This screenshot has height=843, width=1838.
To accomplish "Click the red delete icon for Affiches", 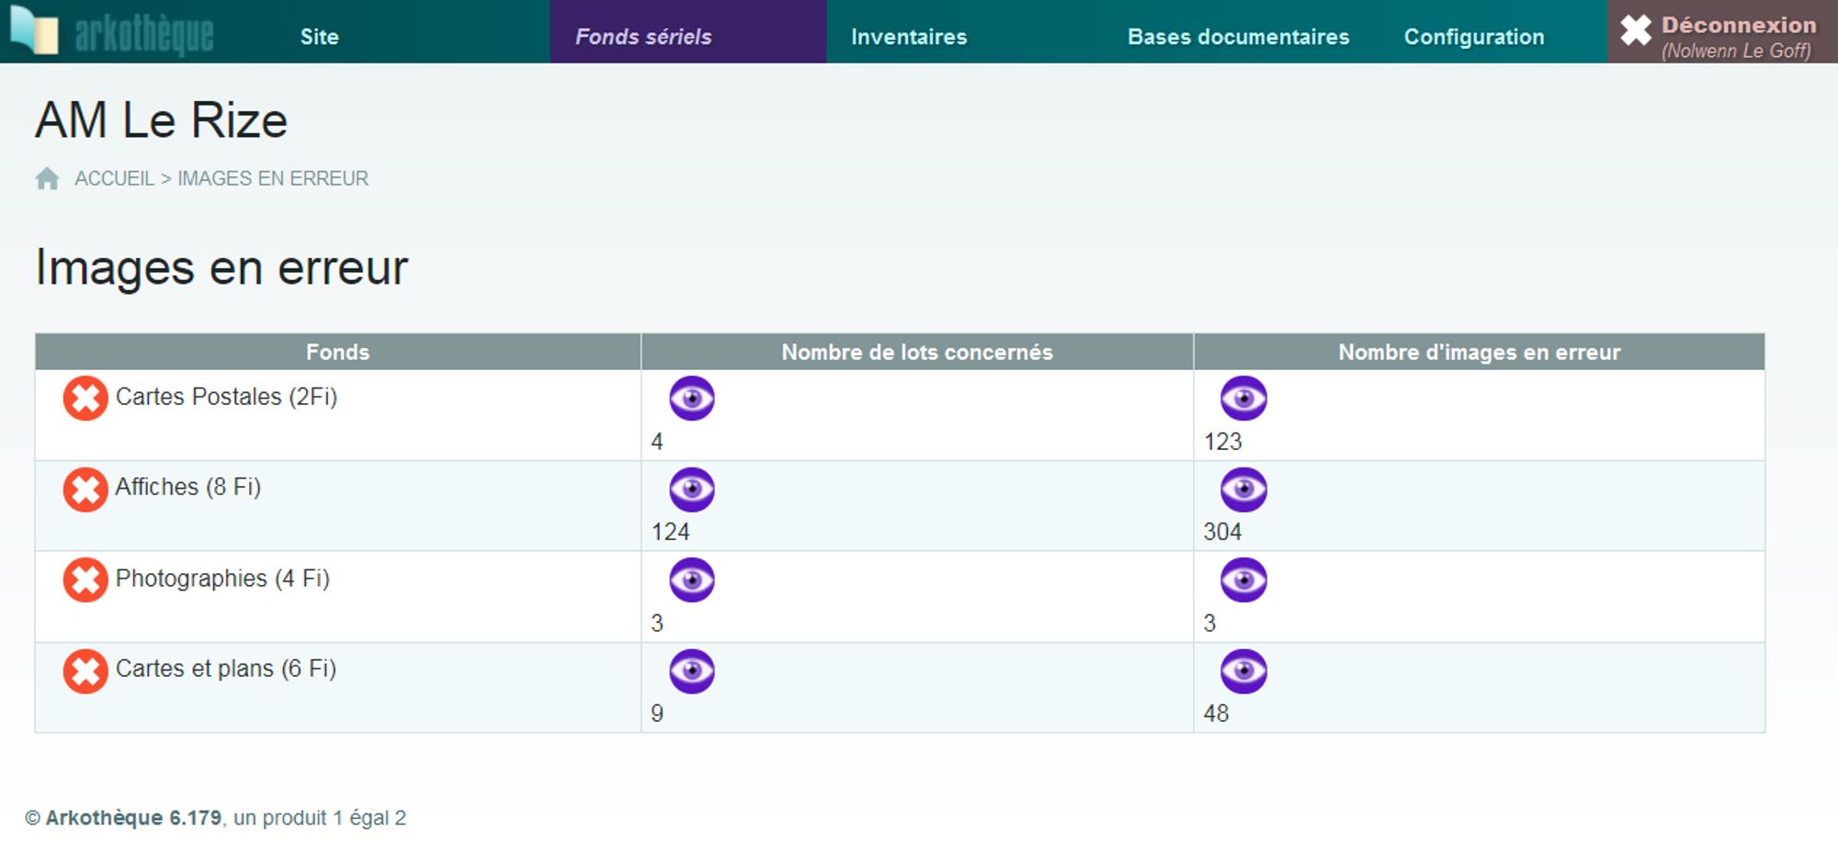I will 85,489.
